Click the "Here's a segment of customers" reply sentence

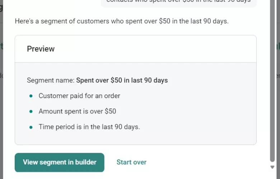click(121, 21)
